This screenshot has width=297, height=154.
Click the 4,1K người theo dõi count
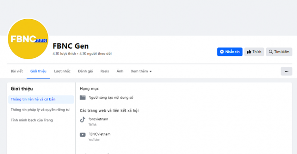(x=96, y=54)
